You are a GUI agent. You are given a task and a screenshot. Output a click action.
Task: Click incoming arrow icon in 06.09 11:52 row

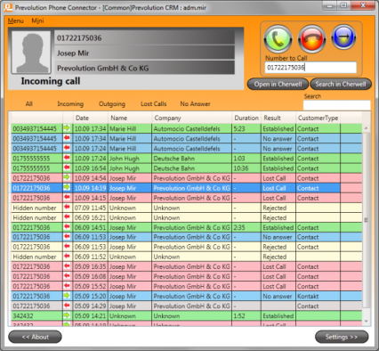(67, 256)
